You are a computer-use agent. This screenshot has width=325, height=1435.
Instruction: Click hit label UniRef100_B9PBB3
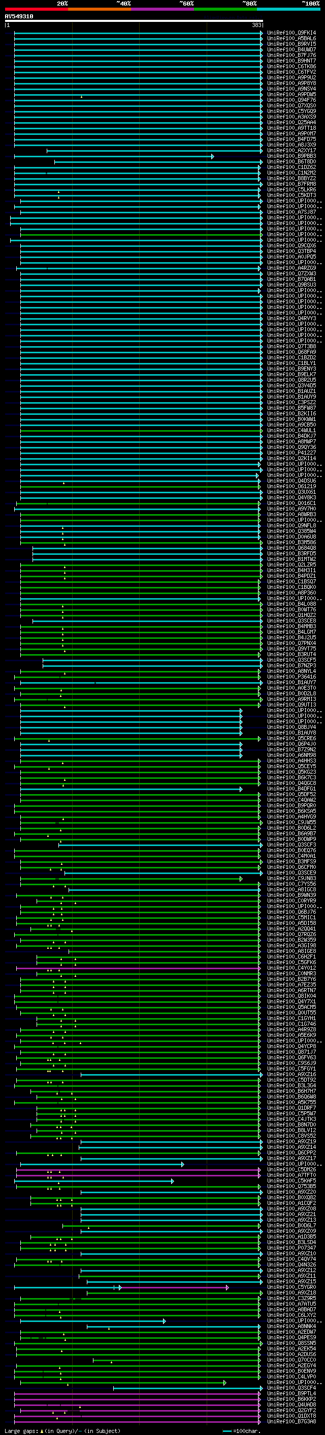tap(291, 156)
